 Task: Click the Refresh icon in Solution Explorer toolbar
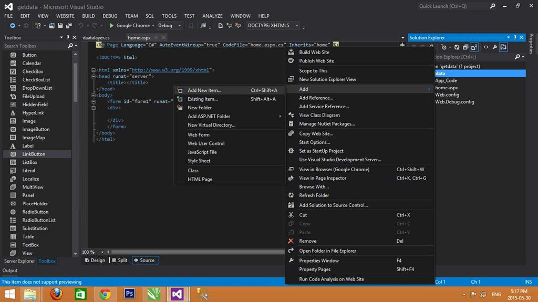tap(457, 47)
